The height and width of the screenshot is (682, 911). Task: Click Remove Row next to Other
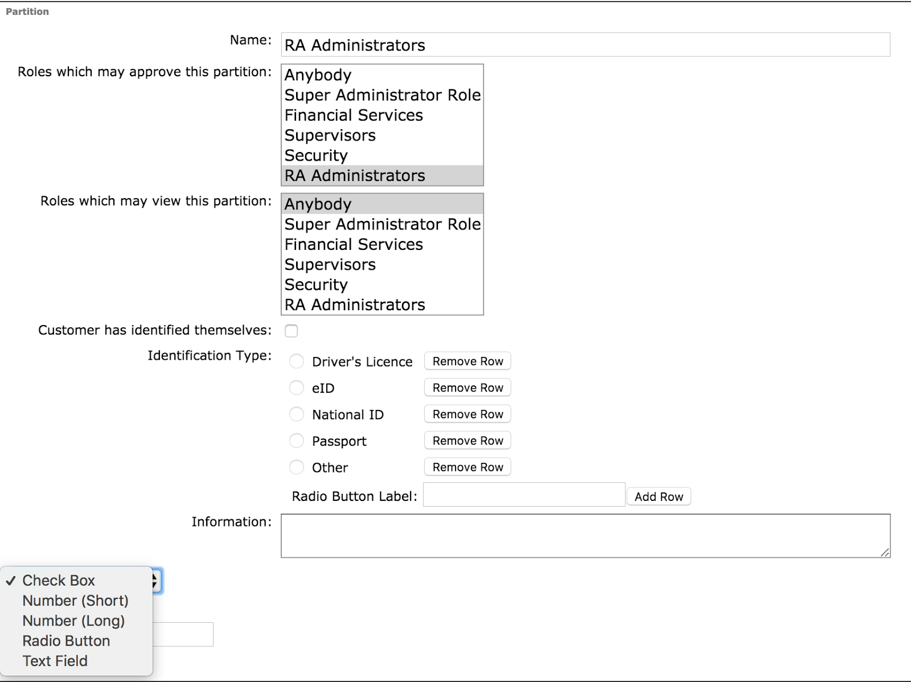(x=467, y=467)
